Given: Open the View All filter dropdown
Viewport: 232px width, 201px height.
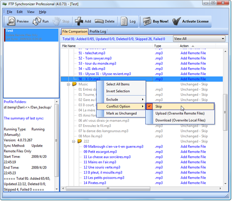Looking at the screenshot, I should [x=199, y=39].
